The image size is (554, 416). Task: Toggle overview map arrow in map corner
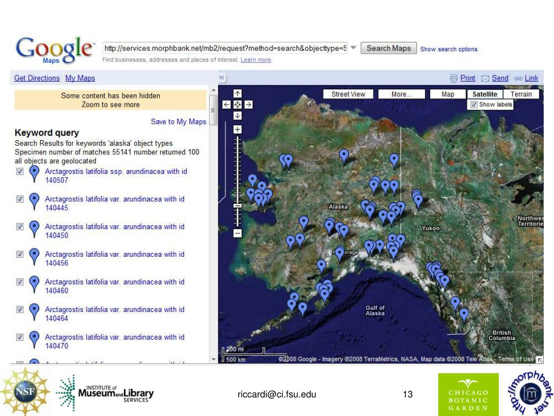tap(539, 360)
